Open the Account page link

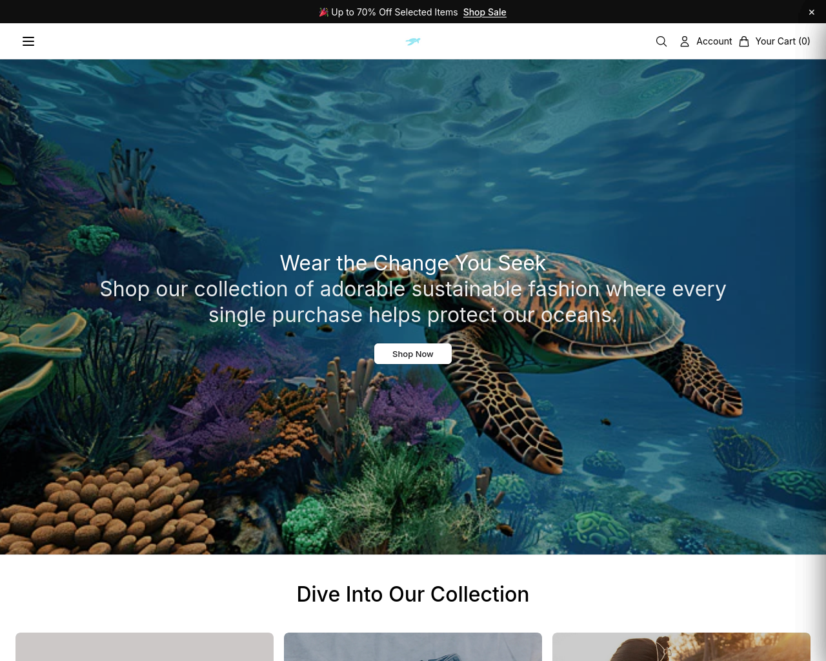coord(714,41)
